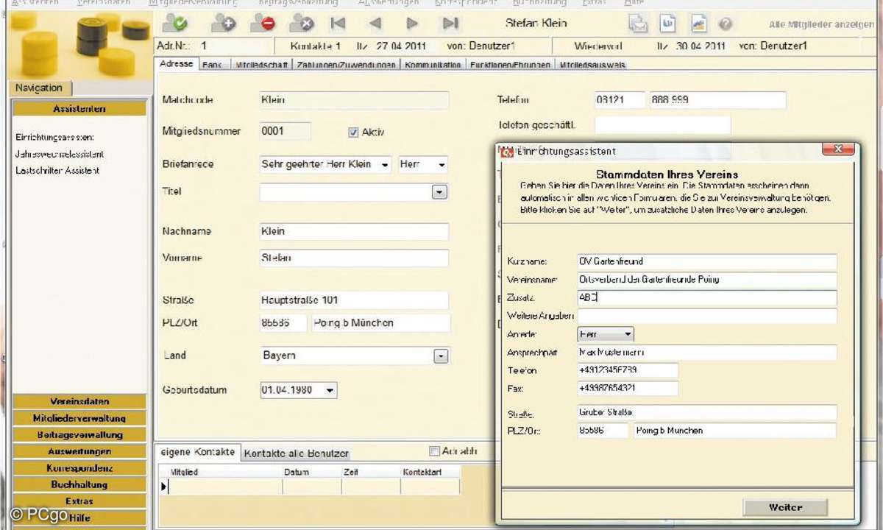This screenshot has width=883, height=530.
Task: Toggle the checkbox above the contacts table
Action: click(x=434, y=451)
